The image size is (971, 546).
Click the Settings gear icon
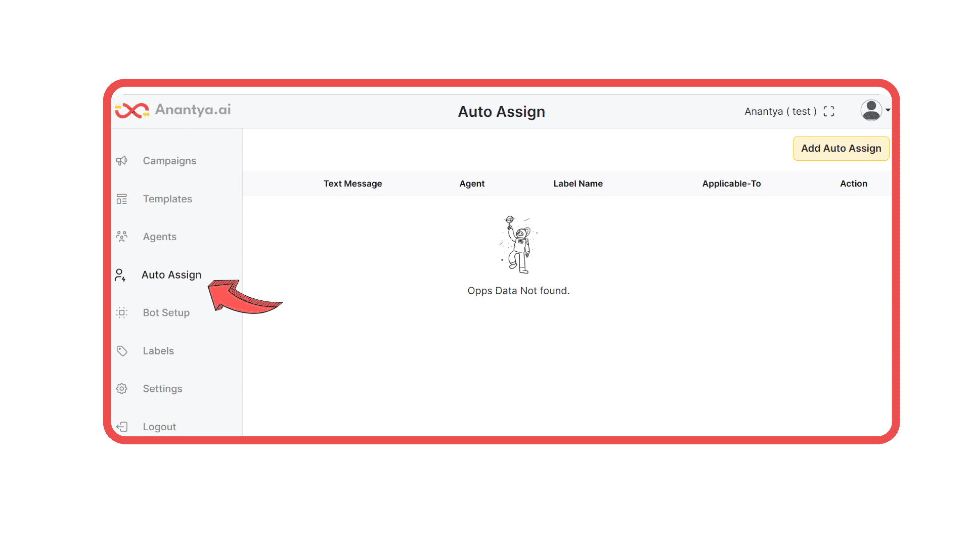click(x=122, y=389)
